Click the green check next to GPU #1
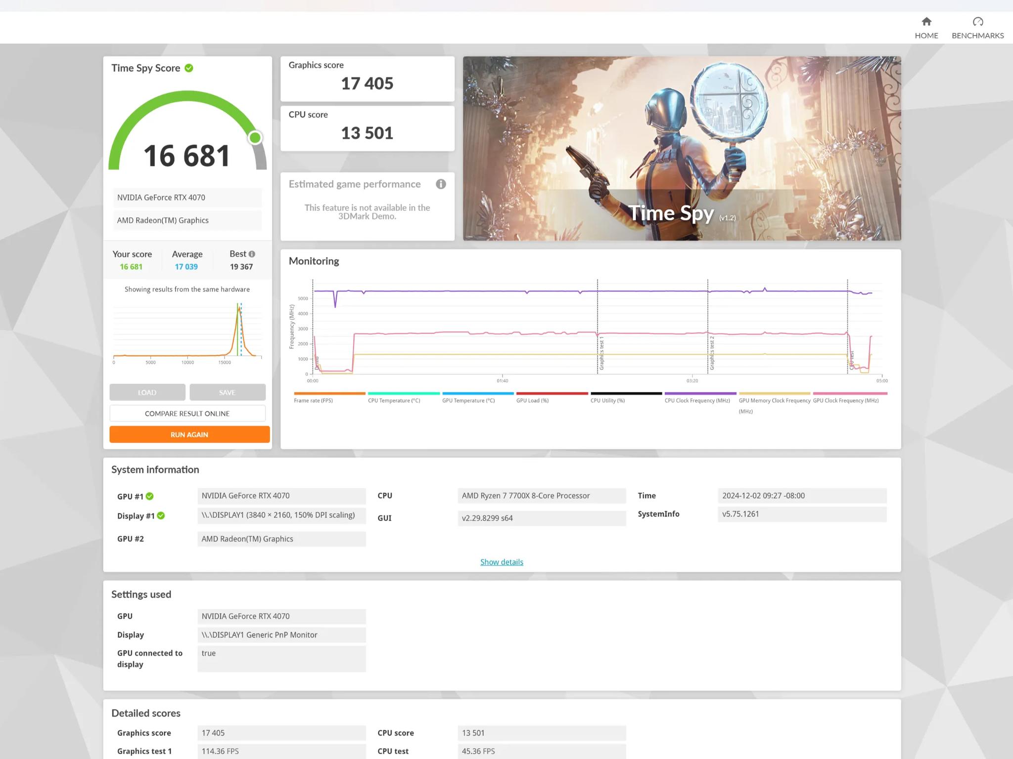This screenshot has width=1013, height=759. point(150,496)
